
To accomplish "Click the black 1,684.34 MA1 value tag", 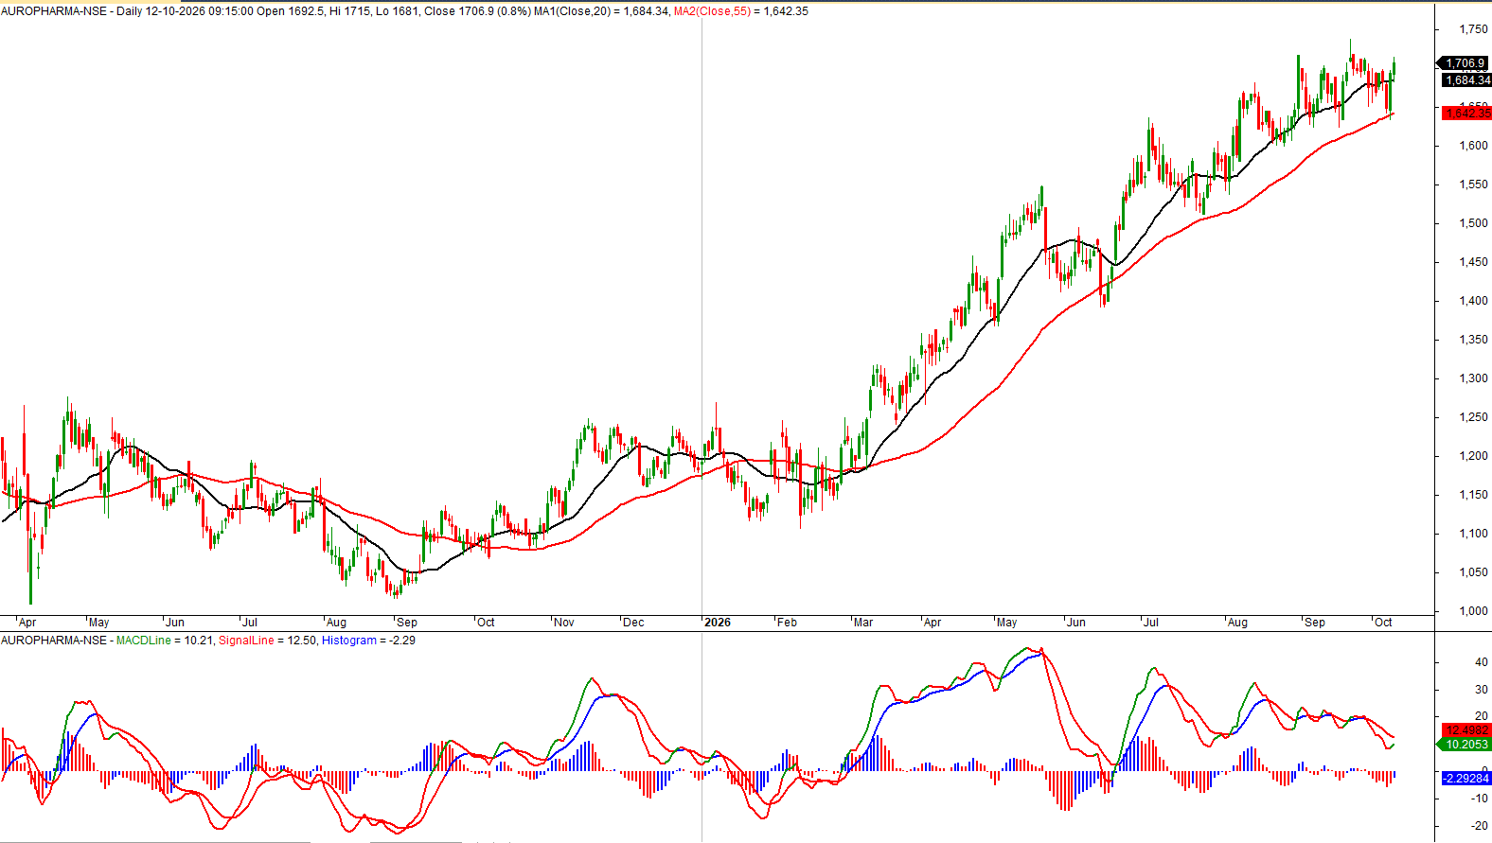I will pos(1466,80).
